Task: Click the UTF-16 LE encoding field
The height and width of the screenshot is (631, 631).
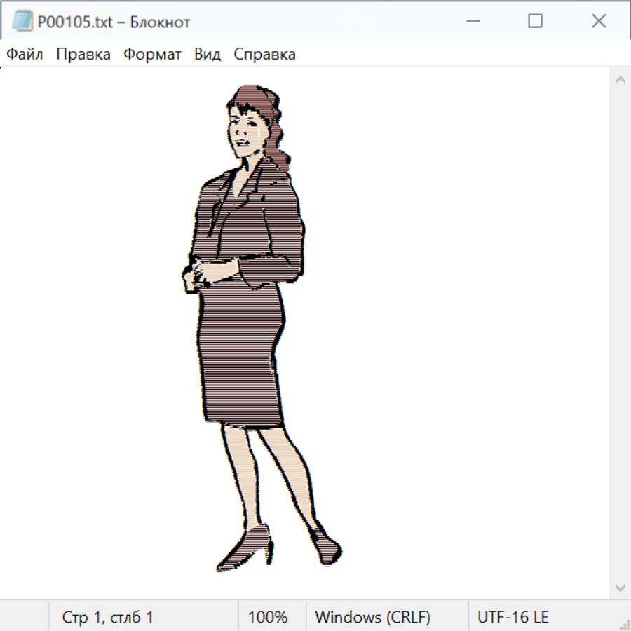Action: [x=513, y=618]
